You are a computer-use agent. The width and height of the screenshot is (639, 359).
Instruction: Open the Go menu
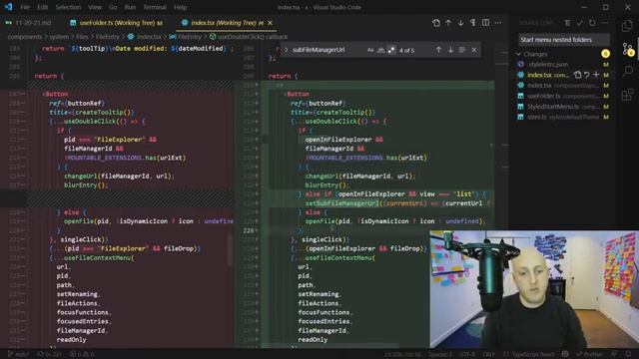click(x=113, y=7)
